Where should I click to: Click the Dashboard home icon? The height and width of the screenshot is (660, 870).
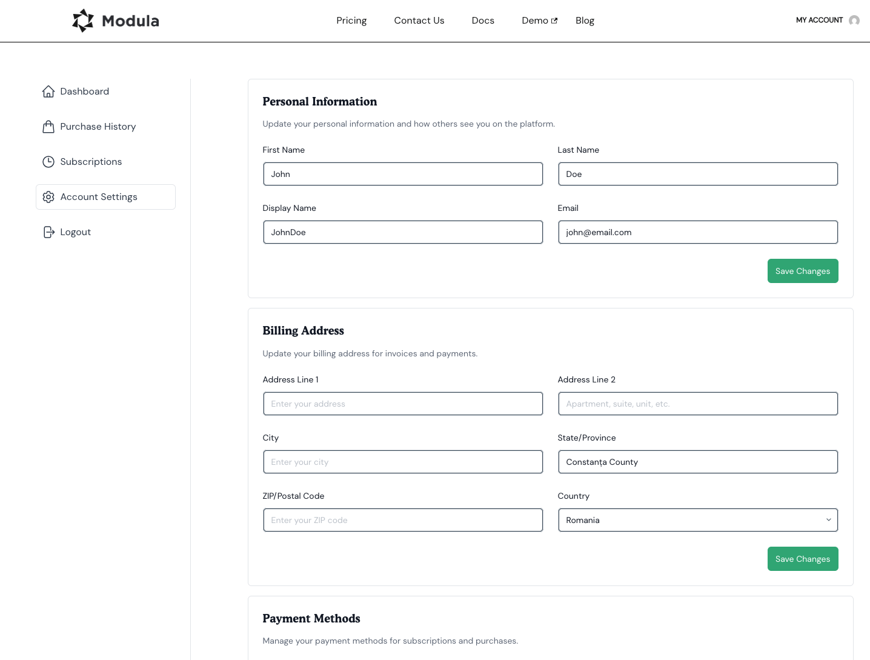click(x=48, y=92)
